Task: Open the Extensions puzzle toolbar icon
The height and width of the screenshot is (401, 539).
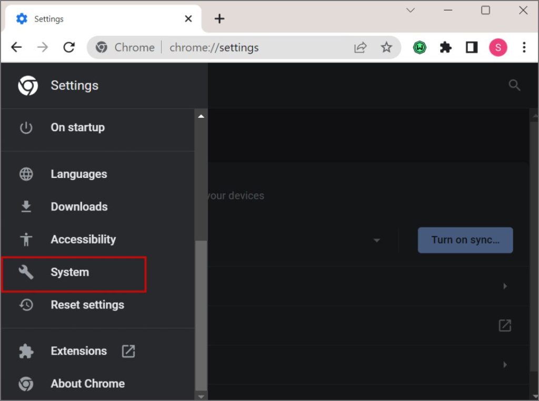Action: [x=445, y=47]
